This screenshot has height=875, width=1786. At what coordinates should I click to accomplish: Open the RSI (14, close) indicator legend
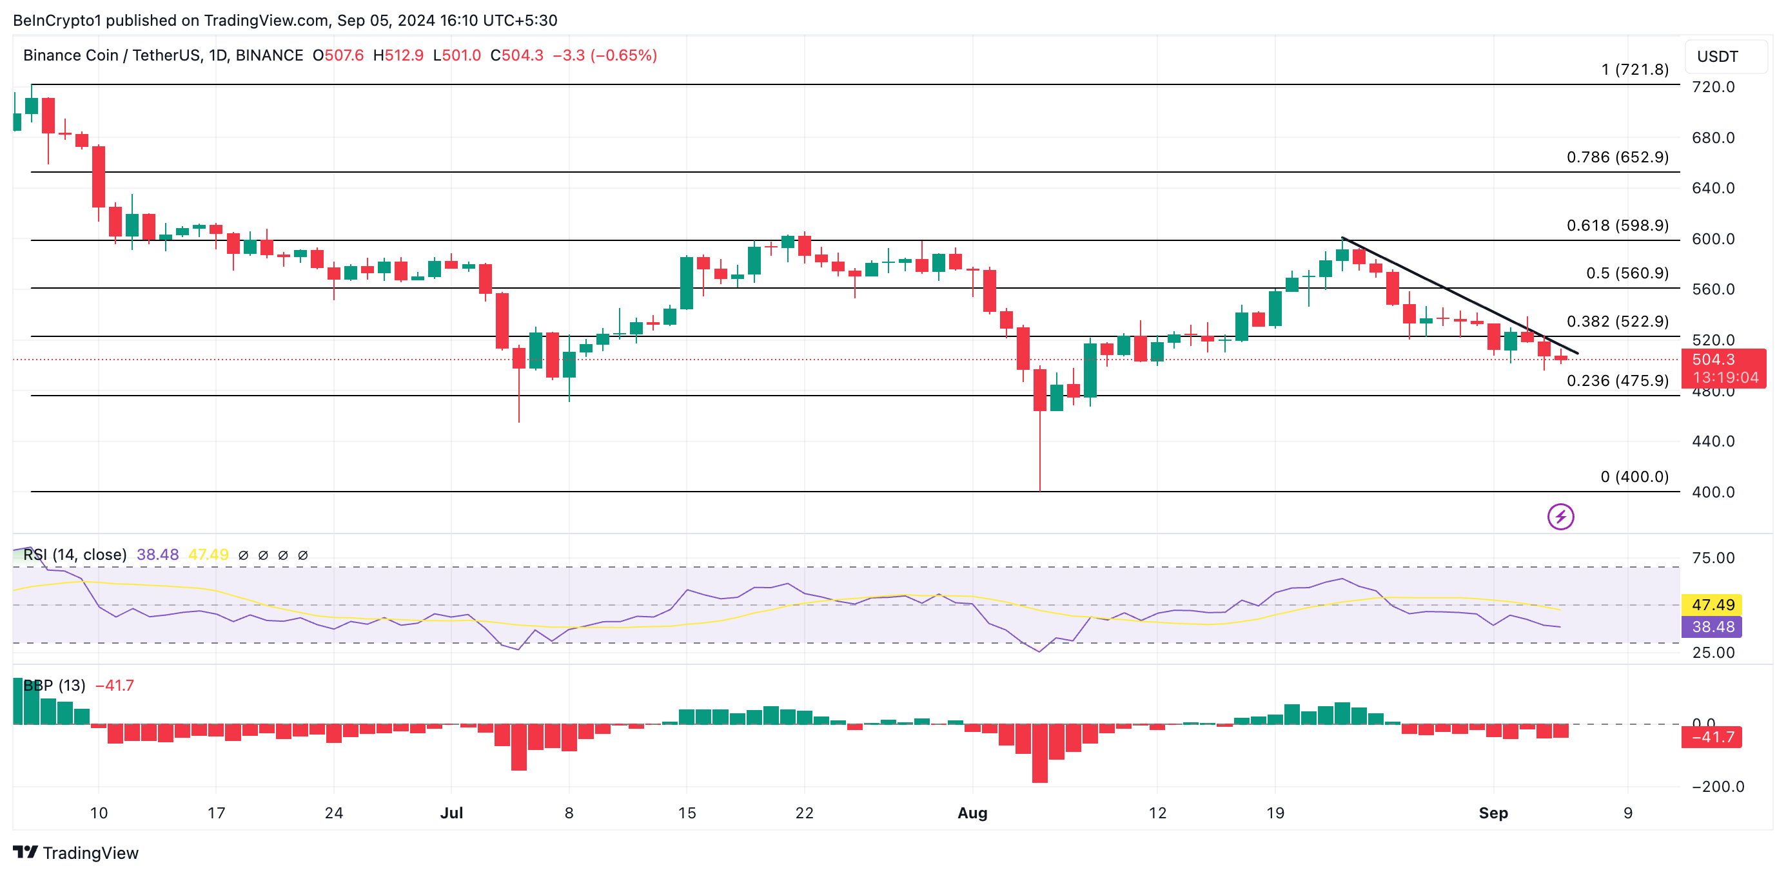pos(75,554)
